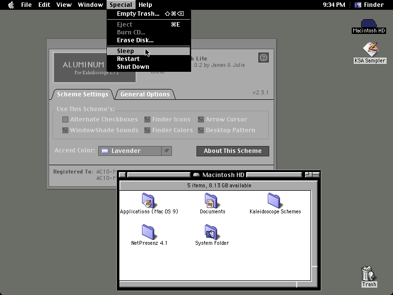Click the Finder application menu icon
Image resolution: width=393 pixels, height=295 pixels.
pos(358,5)
